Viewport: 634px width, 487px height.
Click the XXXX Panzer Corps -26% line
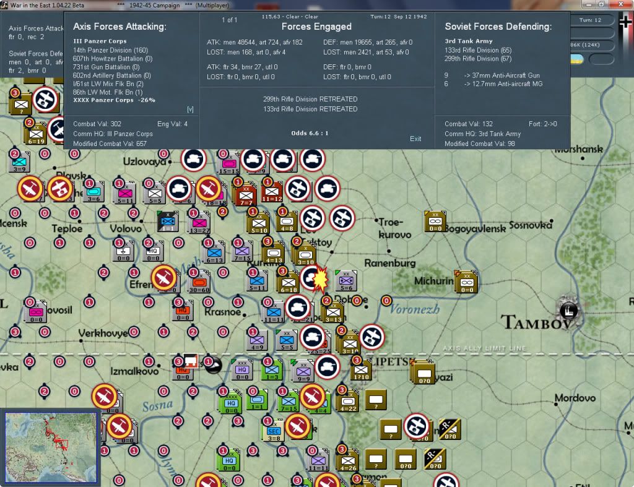point(114,100)
